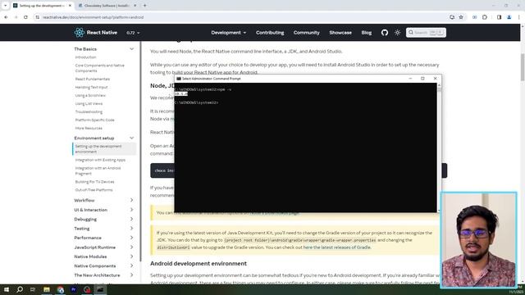This screenshot has height=295, width=525.
Task: Open the Using List Views link
Action: point(89,104)
